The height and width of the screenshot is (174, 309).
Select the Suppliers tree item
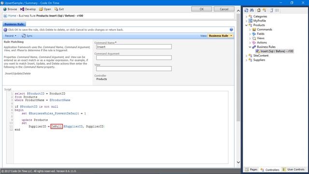click(x=259, y=60)
